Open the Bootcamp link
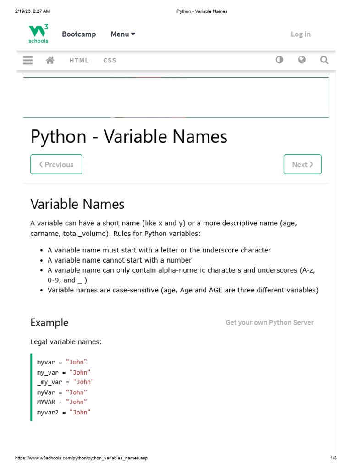The image size is (352, 470). pos(79,34)
